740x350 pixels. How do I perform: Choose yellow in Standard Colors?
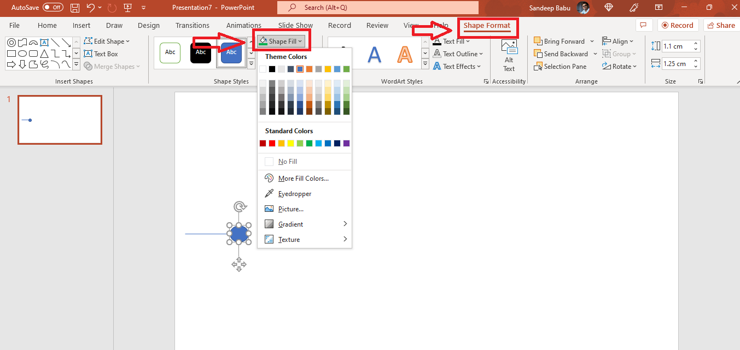[x=290, y=143]
